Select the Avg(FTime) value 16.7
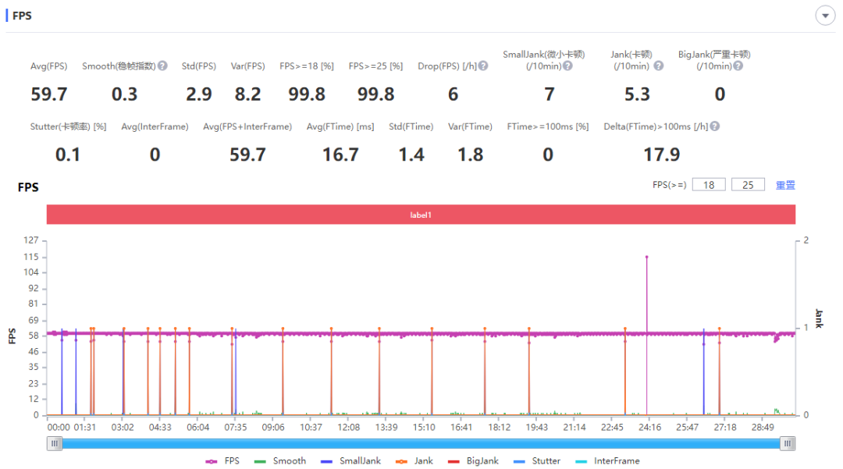843x469 pixels. tap(340, 155)
